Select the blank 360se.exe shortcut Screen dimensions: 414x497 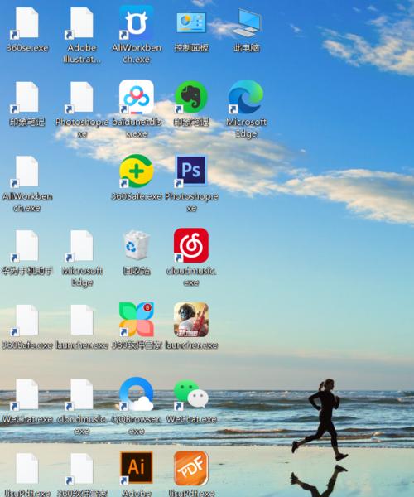pos(27,23)
